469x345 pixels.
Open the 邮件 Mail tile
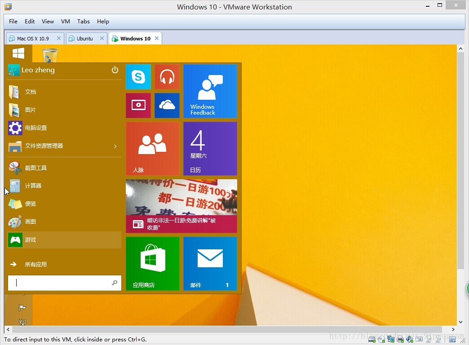point(210,263)
